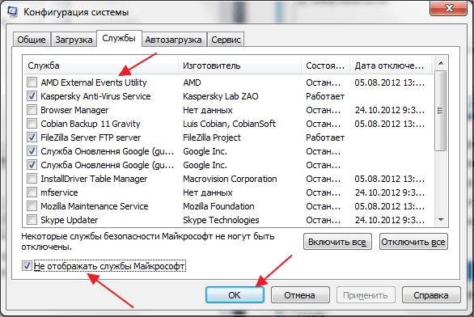Uncheck FileZilla Server FTP server checkbox
Viewport: 474px width, 317px height.
tap(32, 137)
